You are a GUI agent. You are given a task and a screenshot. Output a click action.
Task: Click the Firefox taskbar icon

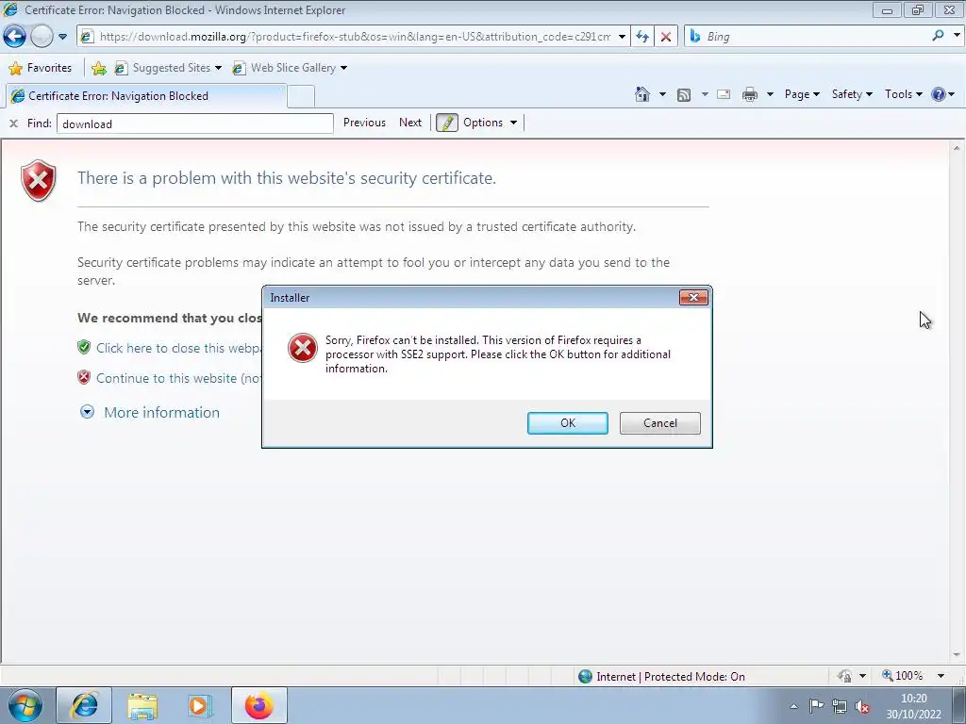click(258, 705)
